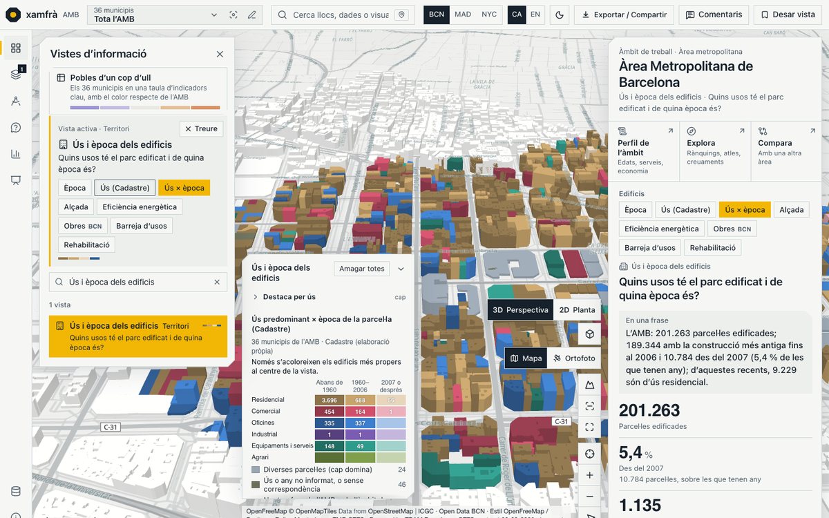This screenshot has height=518, width=829.
Task: Toggle dark mode moon icon
Action: click(560, 15)
